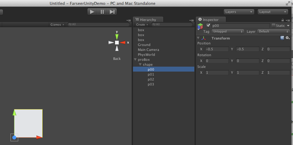Open the Inspector panel options menu
293x145 pixels.
click(288, 20)
